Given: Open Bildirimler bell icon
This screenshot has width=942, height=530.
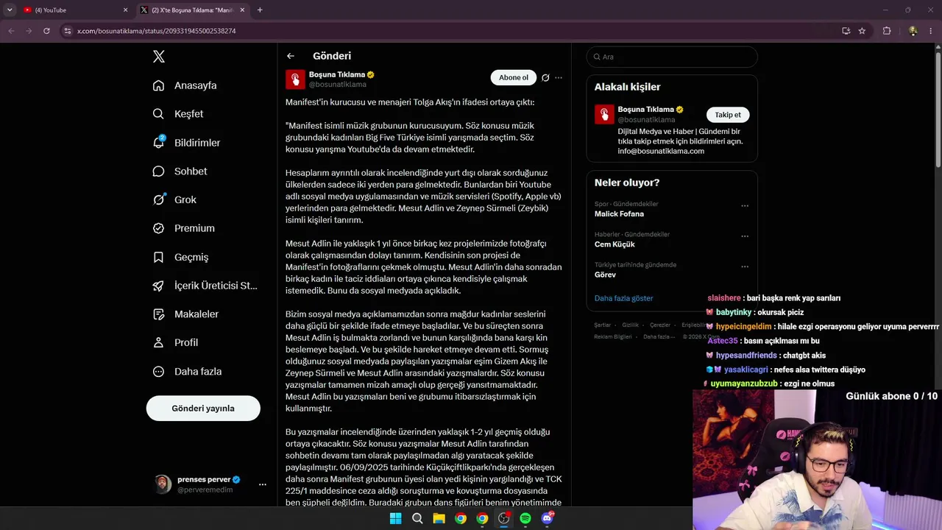Looking at the screenshot, I should pos(158,143).
